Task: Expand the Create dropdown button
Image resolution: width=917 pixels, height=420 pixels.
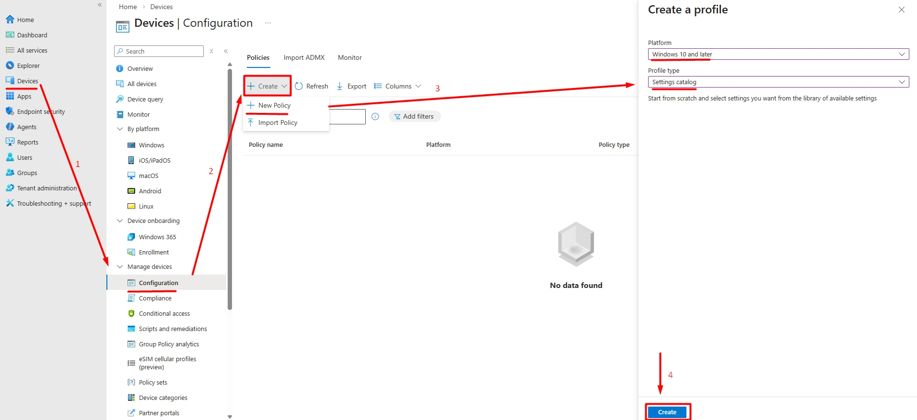Action: pyautogui.click(x=267, y=86)
